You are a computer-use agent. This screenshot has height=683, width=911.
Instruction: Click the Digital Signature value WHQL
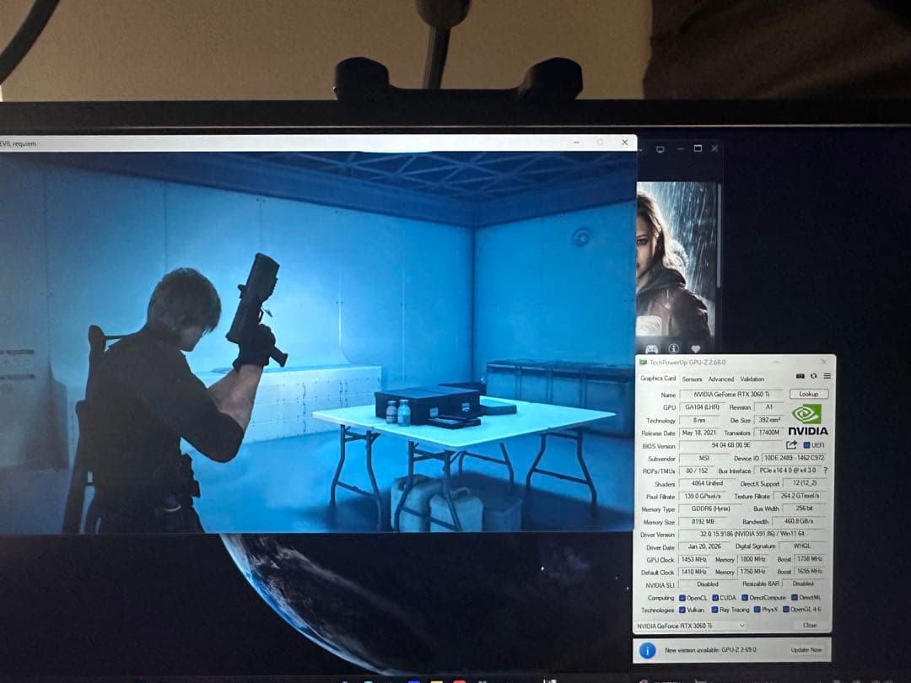coord(802,546)
